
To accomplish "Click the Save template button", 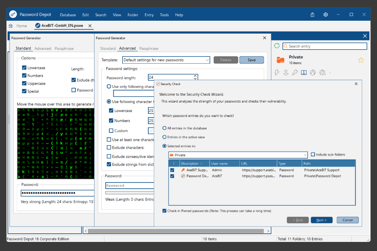I will (252, 60).
